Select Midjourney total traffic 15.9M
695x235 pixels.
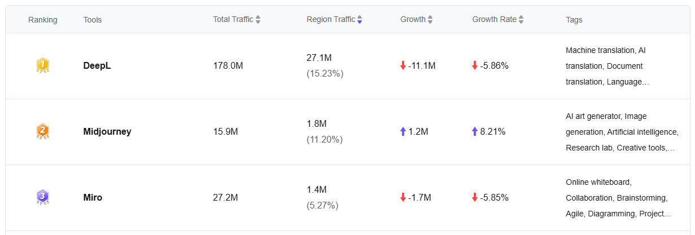click(225, 131)
